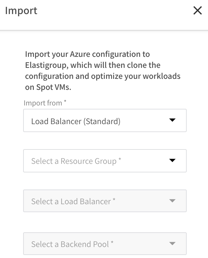Click the caret in Select a Resource Group
The width and height of the screenshot is (208, 258).
pos(172,160)
